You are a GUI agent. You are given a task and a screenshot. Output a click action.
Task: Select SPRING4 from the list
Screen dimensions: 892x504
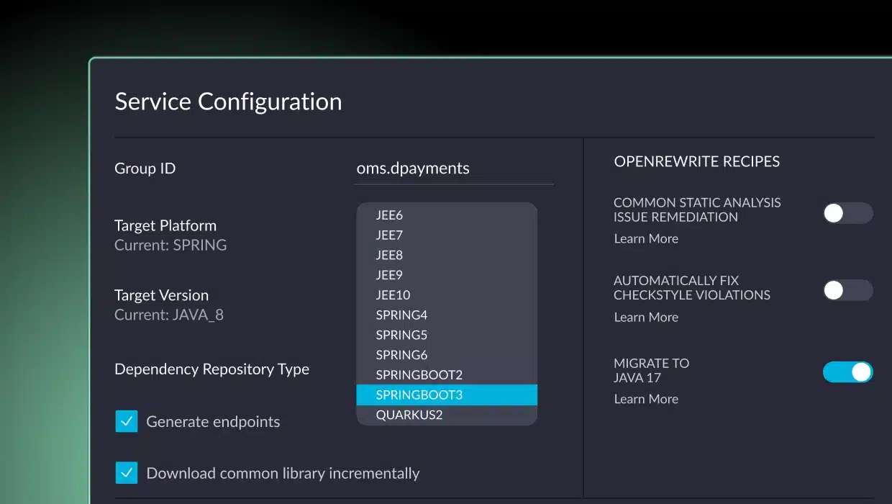click(x=447, y=315)
